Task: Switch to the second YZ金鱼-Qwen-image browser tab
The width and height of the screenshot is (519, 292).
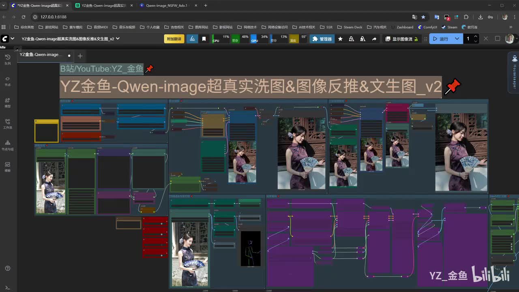Action: tap(103, 6)
